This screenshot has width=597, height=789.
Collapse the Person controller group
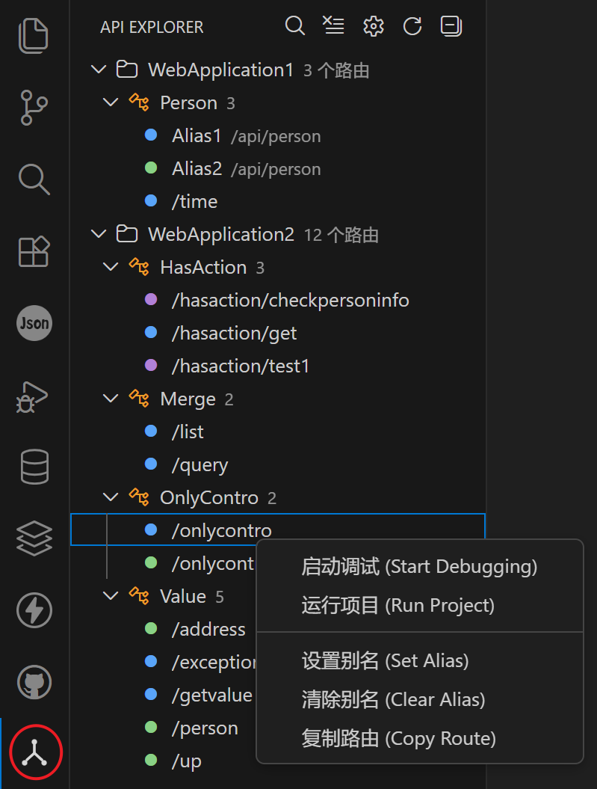111,102
